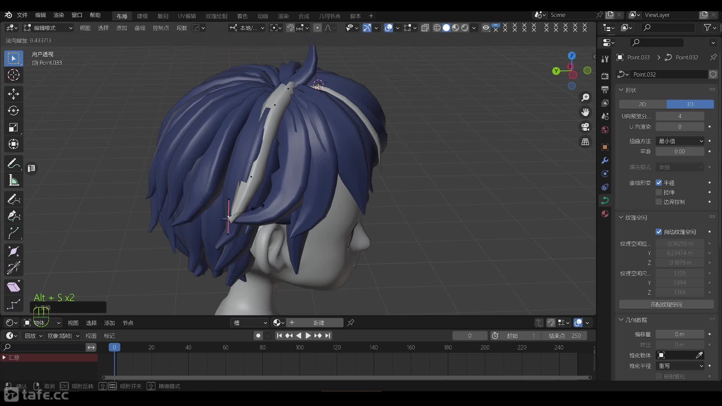
Task: Open the 文件 menu
Action: click(x=22, y=15)
